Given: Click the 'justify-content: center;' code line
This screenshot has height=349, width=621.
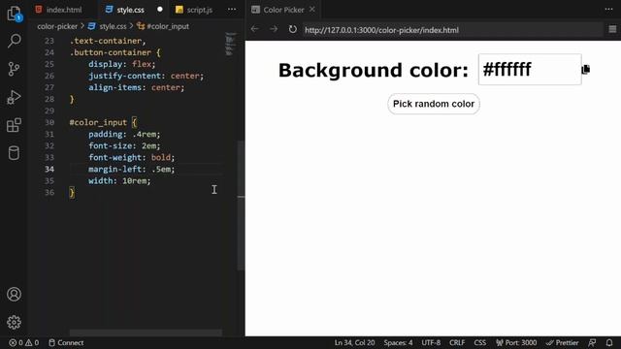Looking at the screenshot, I should coord(147,76).
